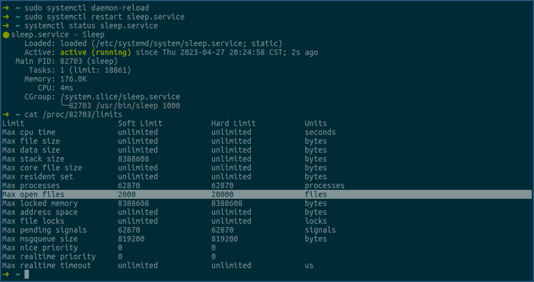Click the Hard Limit column header
The image size is (534, 282).
(234, 123)
